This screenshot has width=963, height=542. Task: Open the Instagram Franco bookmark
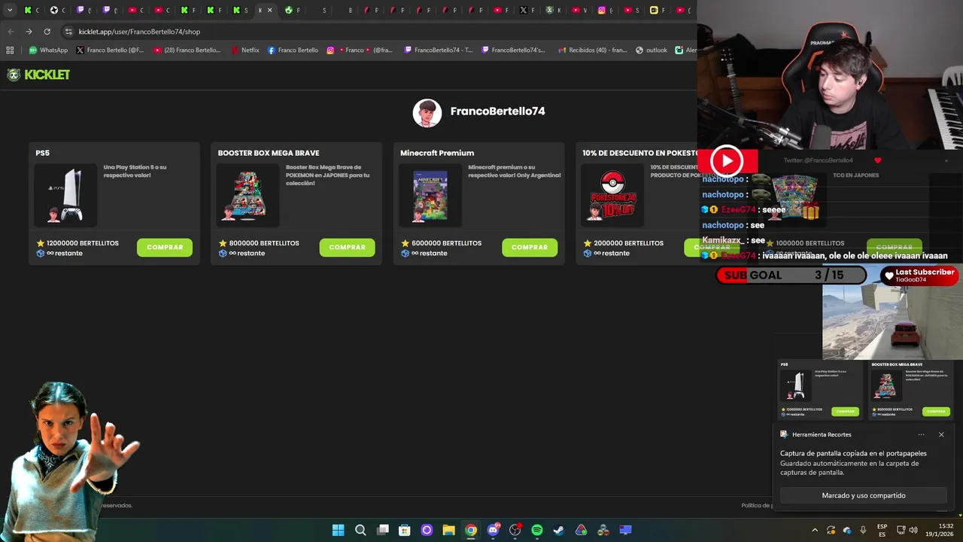tap(360, 50)
